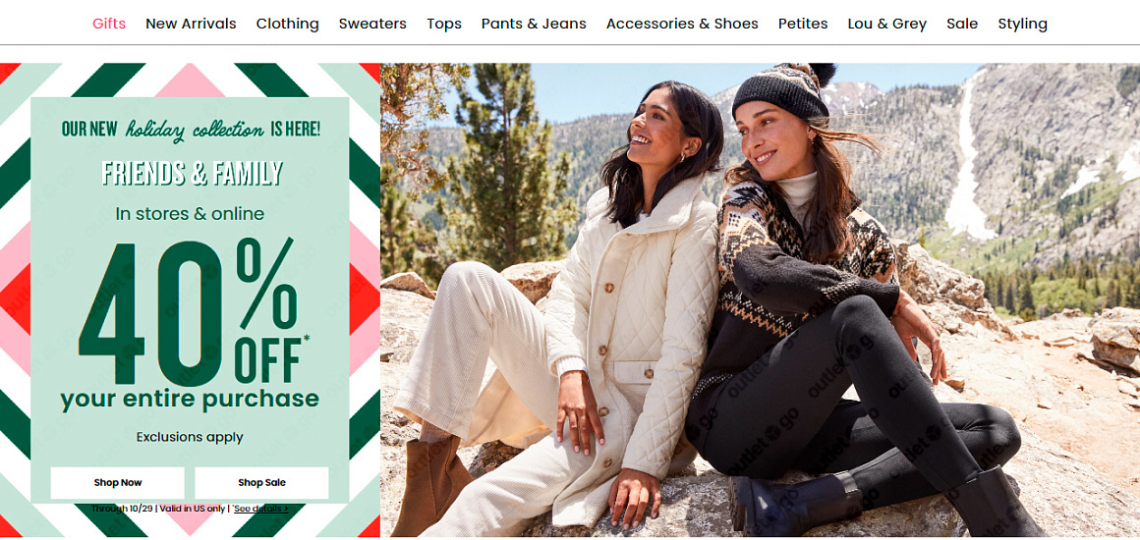The image size is (1140, 540).
Task: Open the Sale menu item
Action: click(x=962, y=24)
